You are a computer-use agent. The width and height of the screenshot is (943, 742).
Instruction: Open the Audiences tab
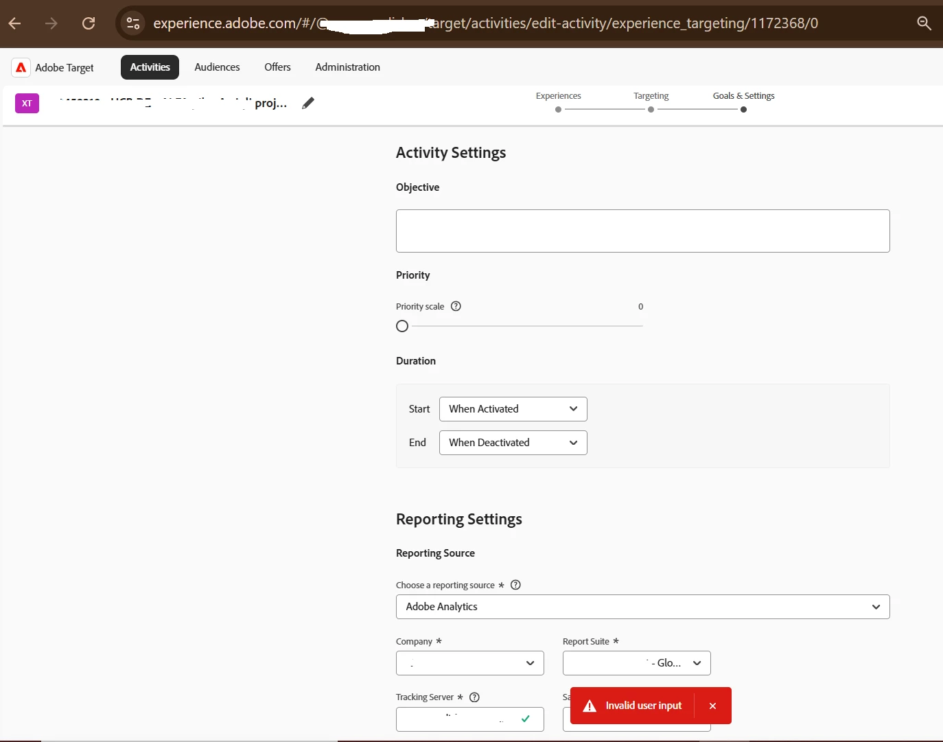tap(217, 67)
